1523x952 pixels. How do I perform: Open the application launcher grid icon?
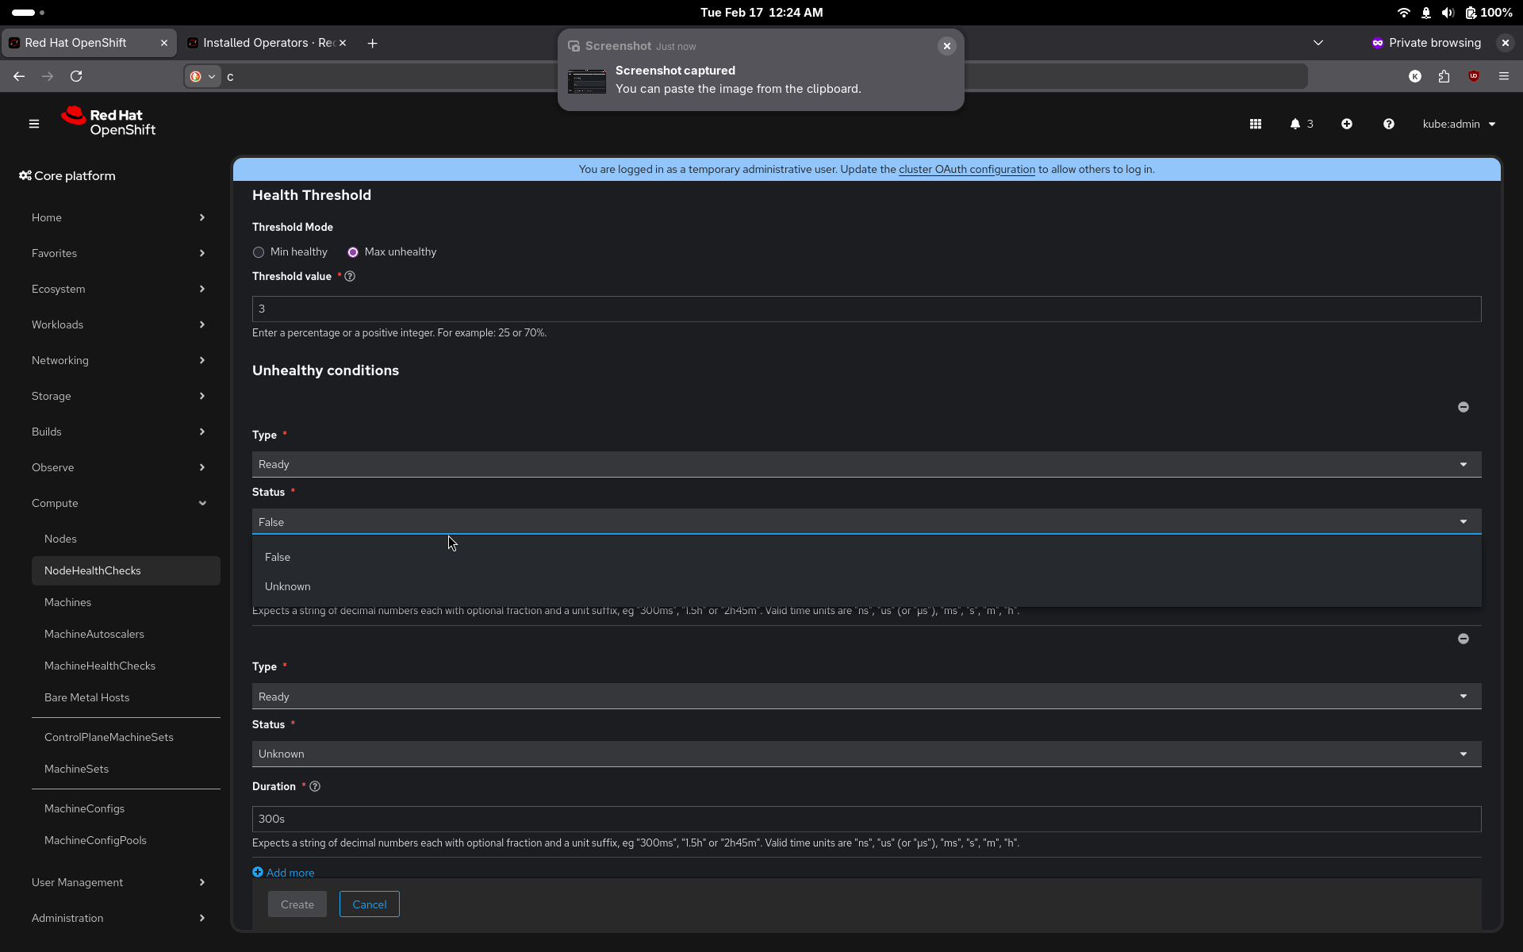[1255, 124]
